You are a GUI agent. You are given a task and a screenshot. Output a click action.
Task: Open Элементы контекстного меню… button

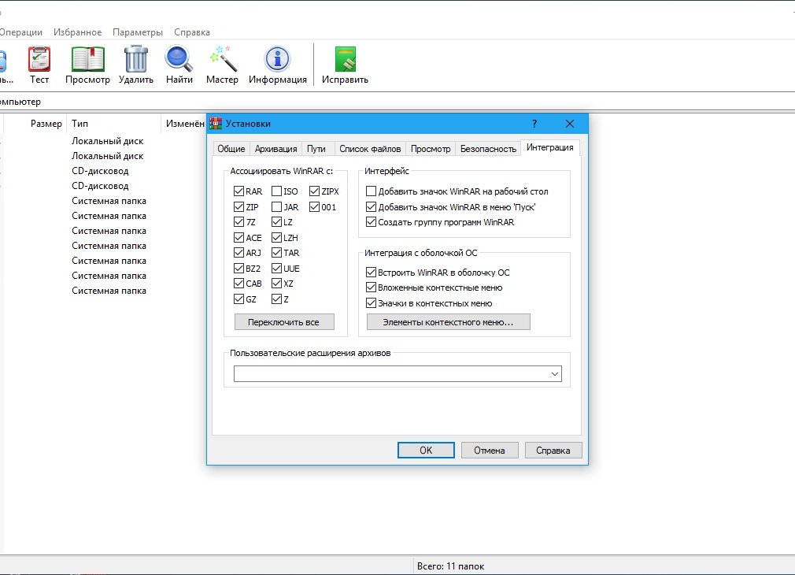coord(448,322)
